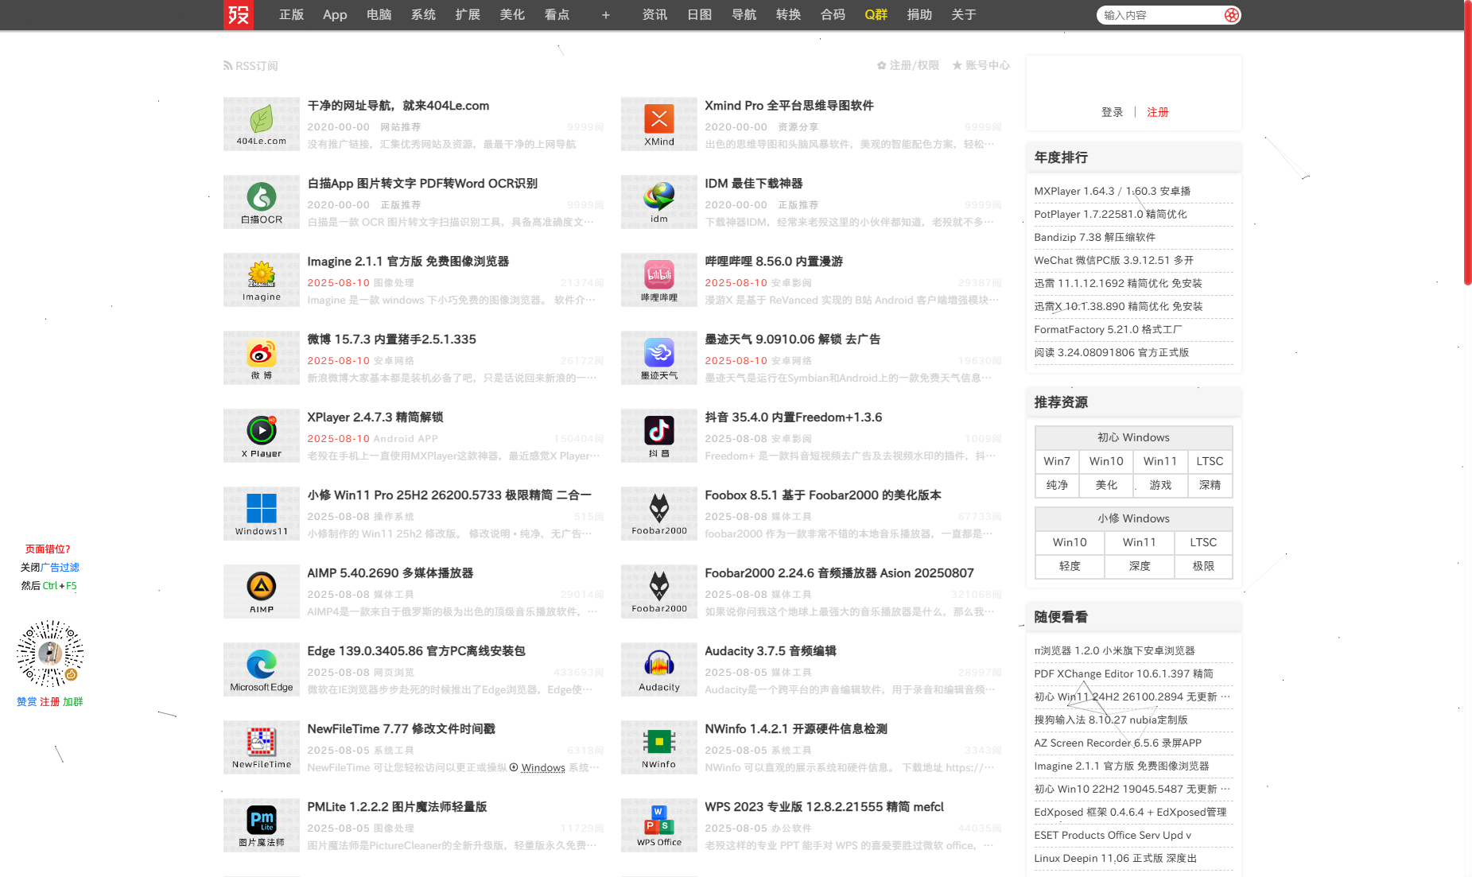Click the 抖音 TikTok icon
Screen dimensions: 1472x877
click(x=659, y=436)
